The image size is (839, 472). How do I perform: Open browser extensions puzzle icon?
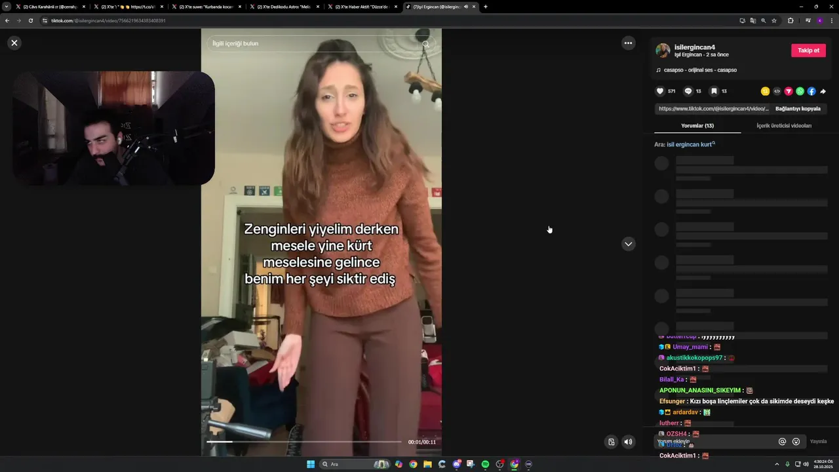coord(790,20)
